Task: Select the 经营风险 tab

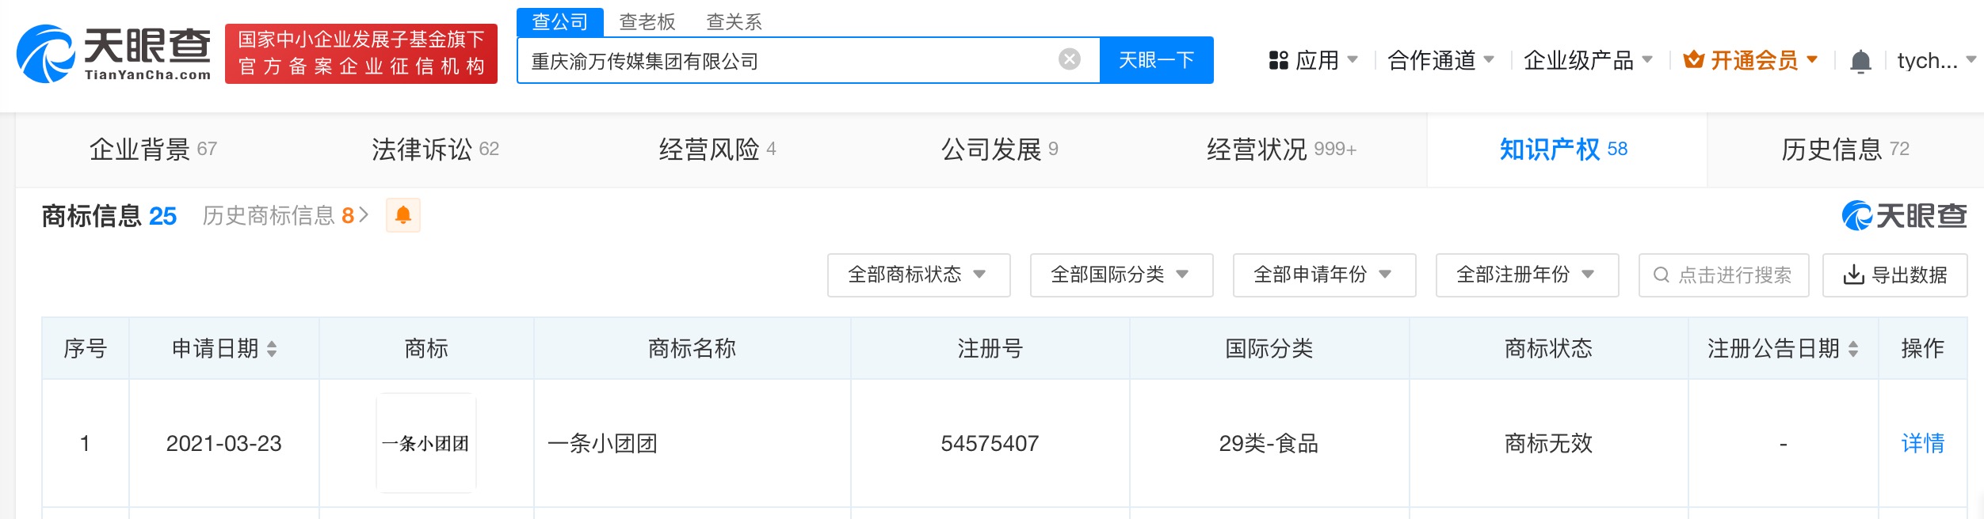Action: pyautogui.click(x=716, y=150)
